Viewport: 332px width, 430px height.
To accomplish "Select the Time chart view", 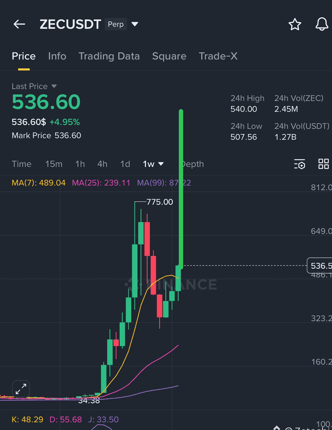I will point(21,164).
